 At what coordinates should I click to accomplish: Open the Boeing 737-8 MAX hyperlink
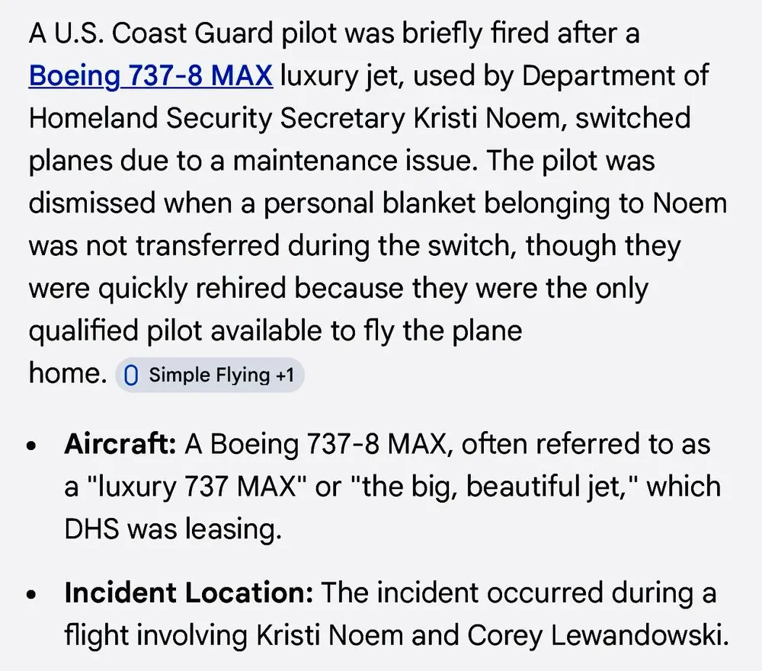point(150,76)
